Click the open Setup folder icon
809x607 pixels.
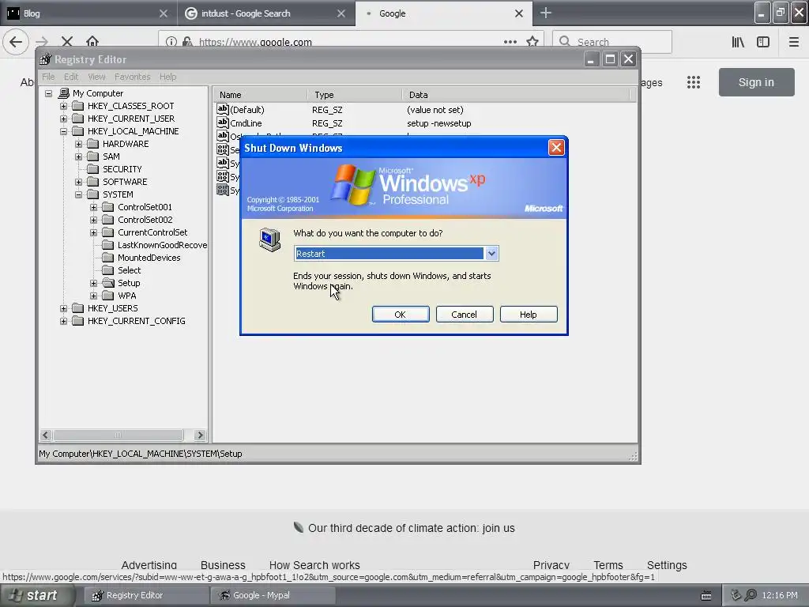[107, 283]
